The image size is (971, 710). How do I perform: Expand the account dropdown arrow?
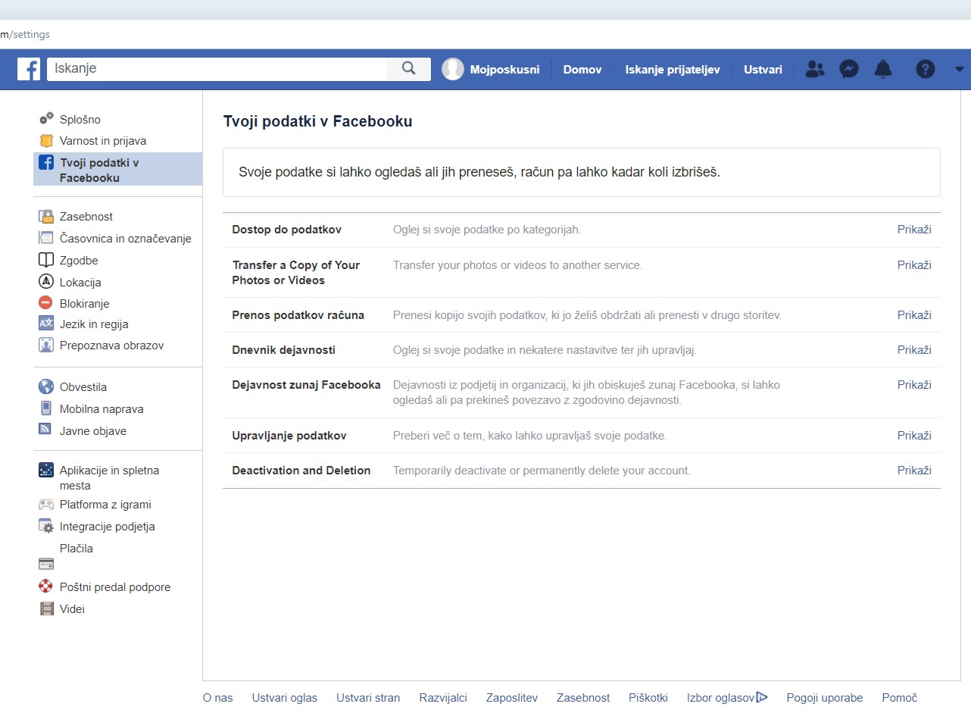point(959,69)
